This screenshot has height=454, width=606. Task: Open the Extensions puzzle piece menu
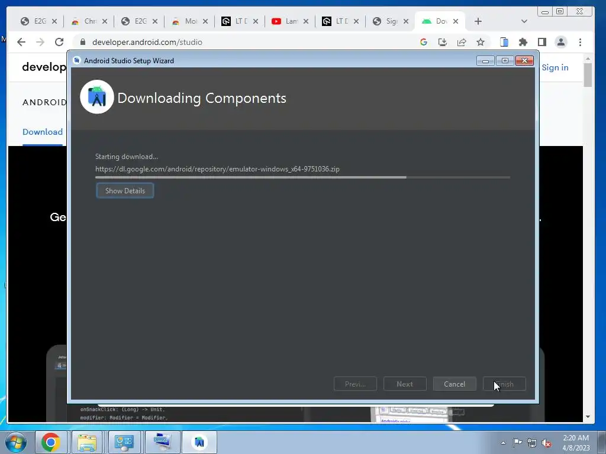(523, 42)
